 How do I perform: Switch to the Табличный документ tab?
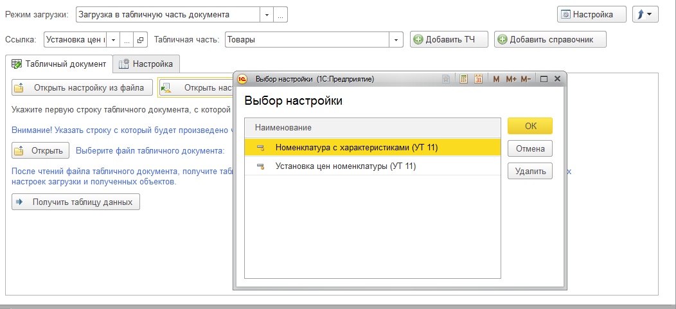click(x=59, y=64)
